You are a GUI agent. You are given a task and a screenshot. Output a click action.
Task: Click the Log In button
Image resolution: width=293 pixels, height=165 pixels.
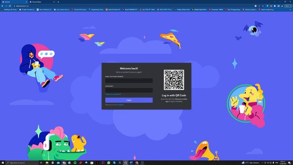click(x=129, y=100)
